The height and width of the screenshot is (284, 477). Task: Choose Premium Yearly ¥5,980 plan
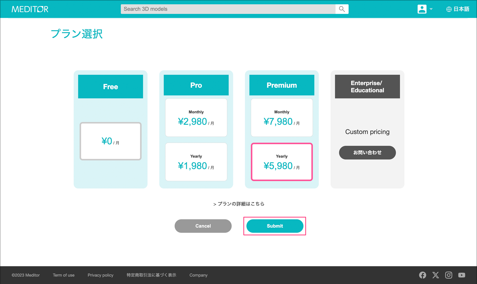tap(282, 162)
